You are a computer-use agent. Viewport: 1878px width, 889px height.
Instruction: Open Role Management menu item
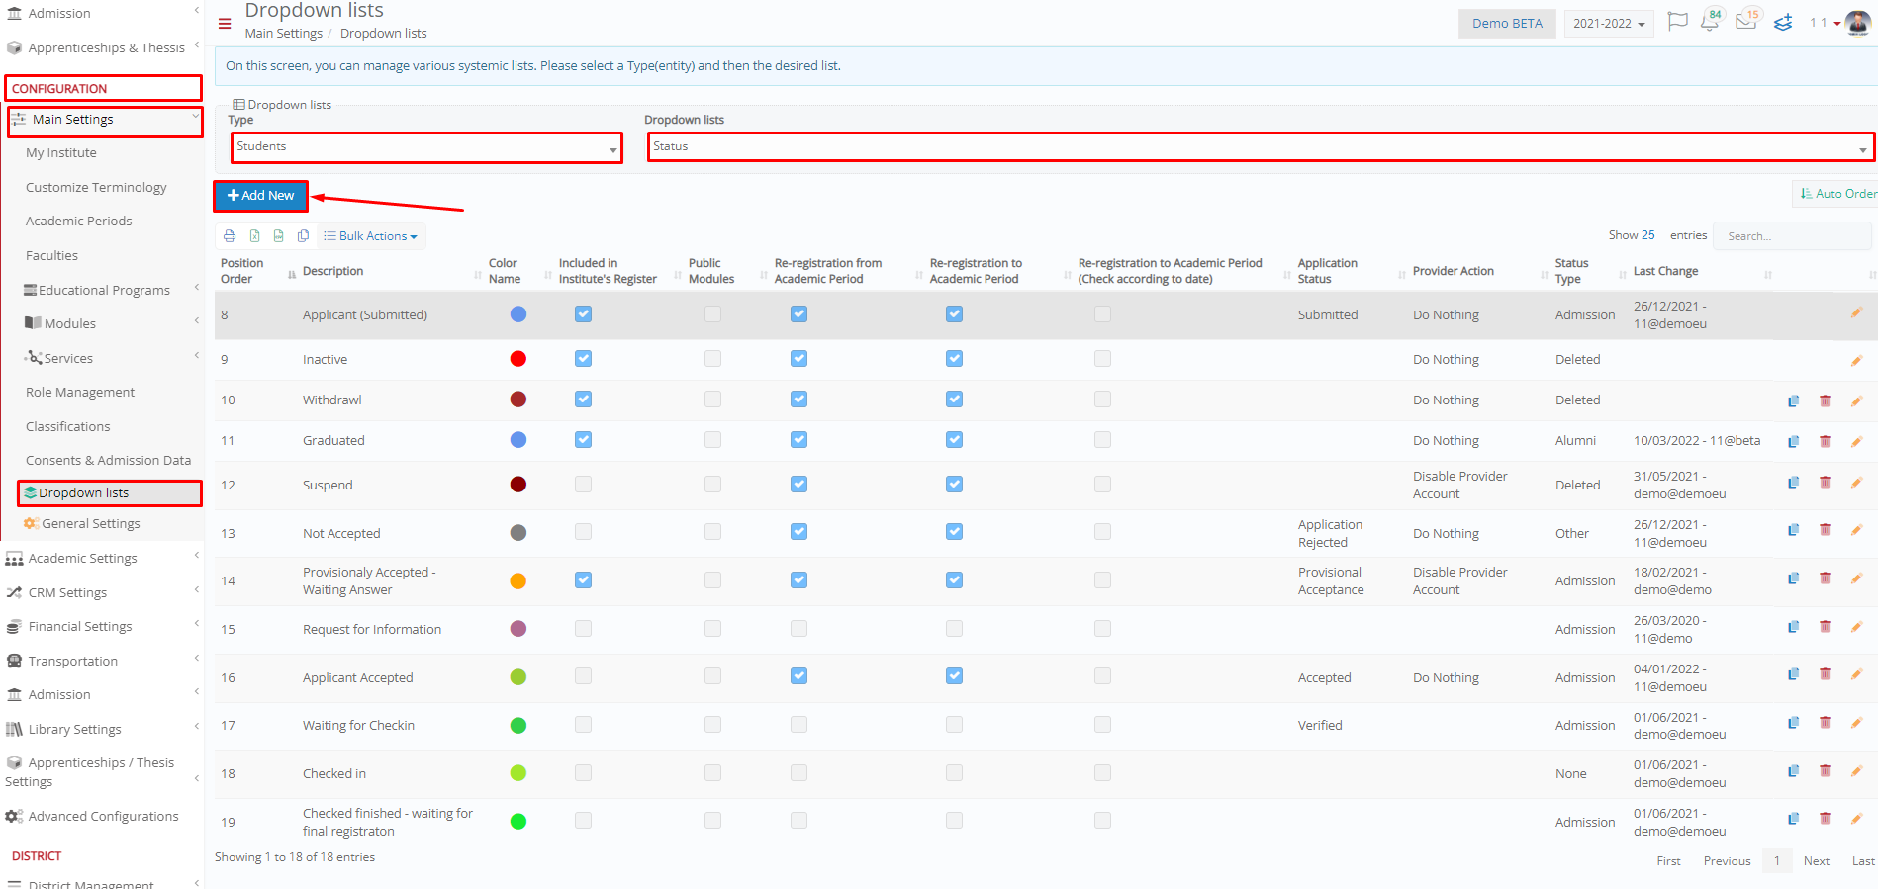(80, 392)
